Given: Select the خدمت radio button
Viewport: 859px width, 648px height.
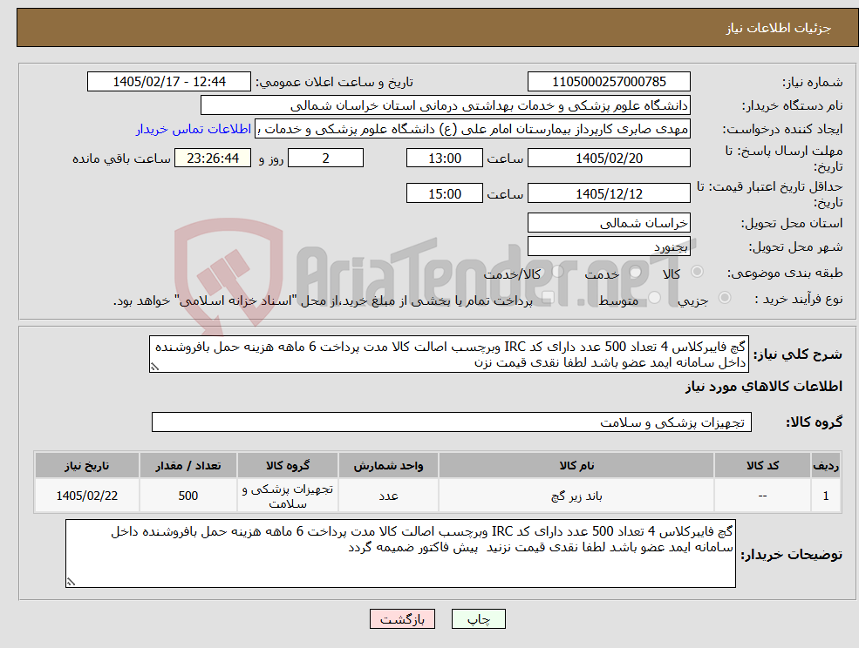Looking at the screenshot, I should [636, 272].
